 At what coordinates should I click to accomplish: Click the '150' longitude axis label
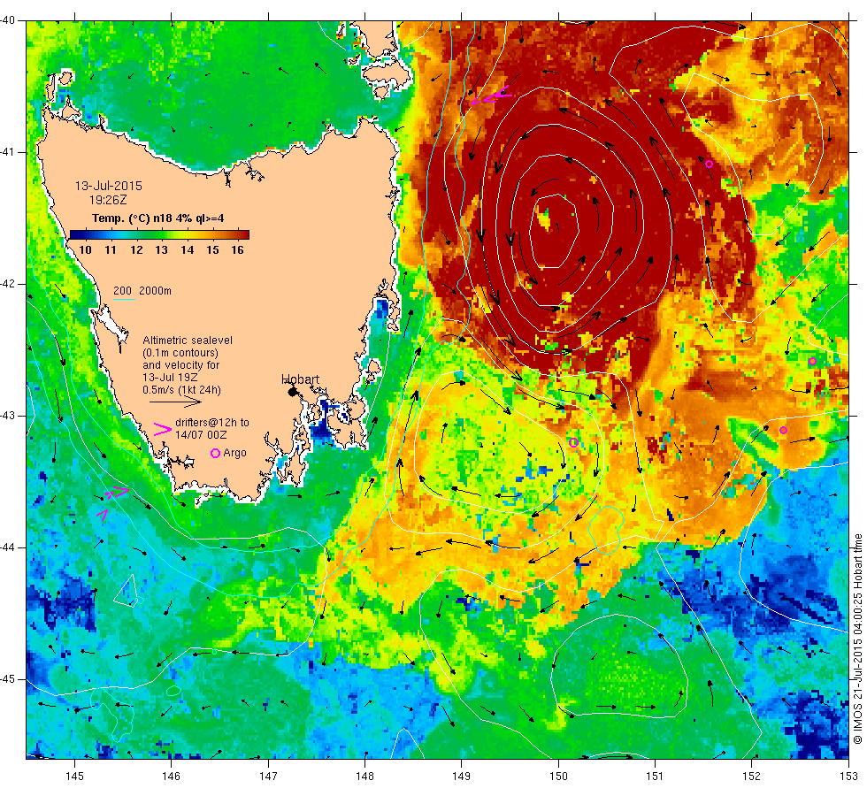(x=558, y=777)
